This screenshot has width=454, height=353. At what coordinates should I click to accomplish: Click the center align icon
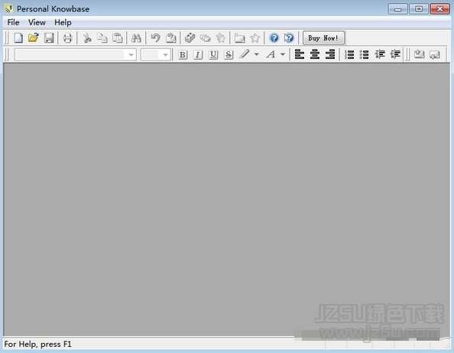[315, 54]
